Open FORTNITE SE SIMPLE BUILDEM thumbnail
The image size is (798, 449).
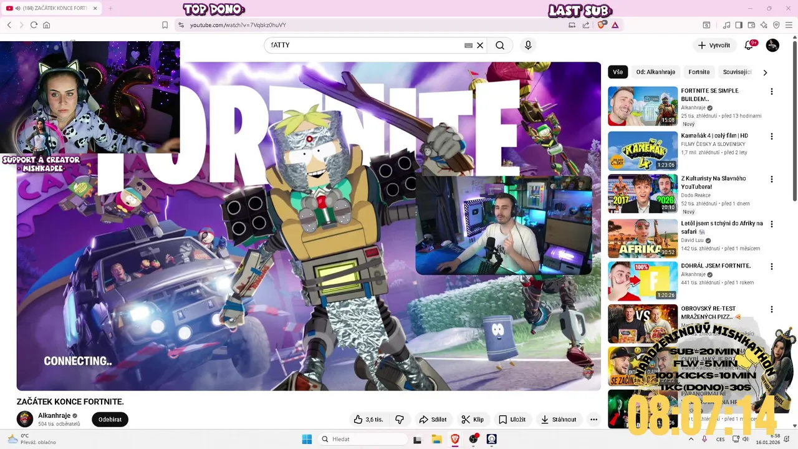pyautogui.click(x=643, y=106)
